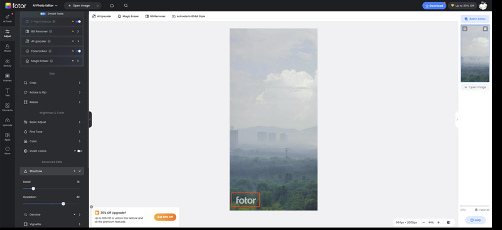Click the Detail slider handle
Image resolution: width=502 pixels, height=230 pixels.
(x=33, y=189)
